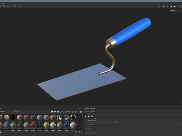Select the Clay Earthenware tan material
The image size is (182, 136).
pos(20,117)
